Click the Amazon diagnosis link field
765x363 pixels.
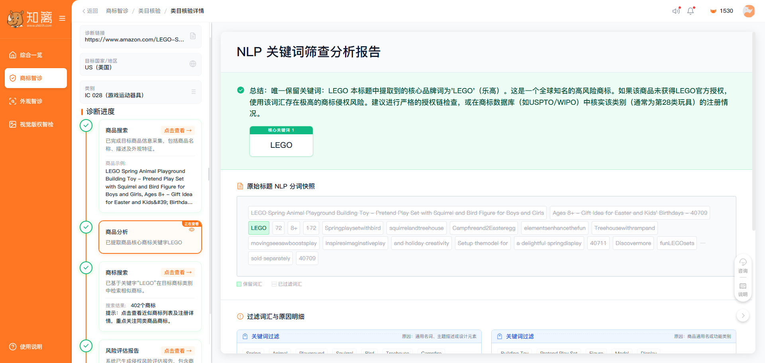tap(141, 37)
